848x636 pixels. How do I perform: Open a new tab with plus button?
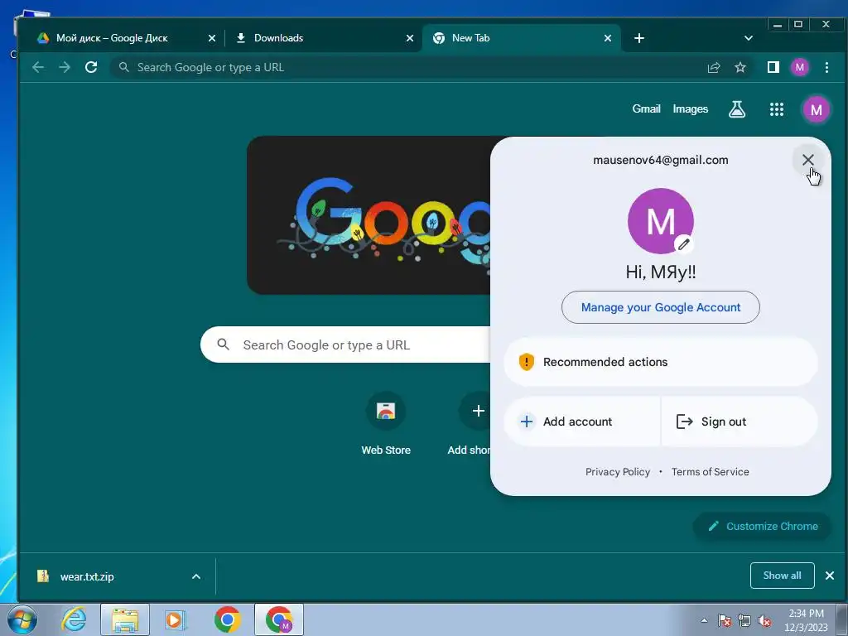(638, 38)
